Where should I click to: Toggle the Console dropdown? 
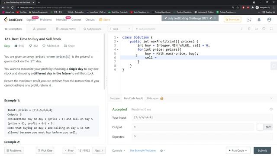118,150
